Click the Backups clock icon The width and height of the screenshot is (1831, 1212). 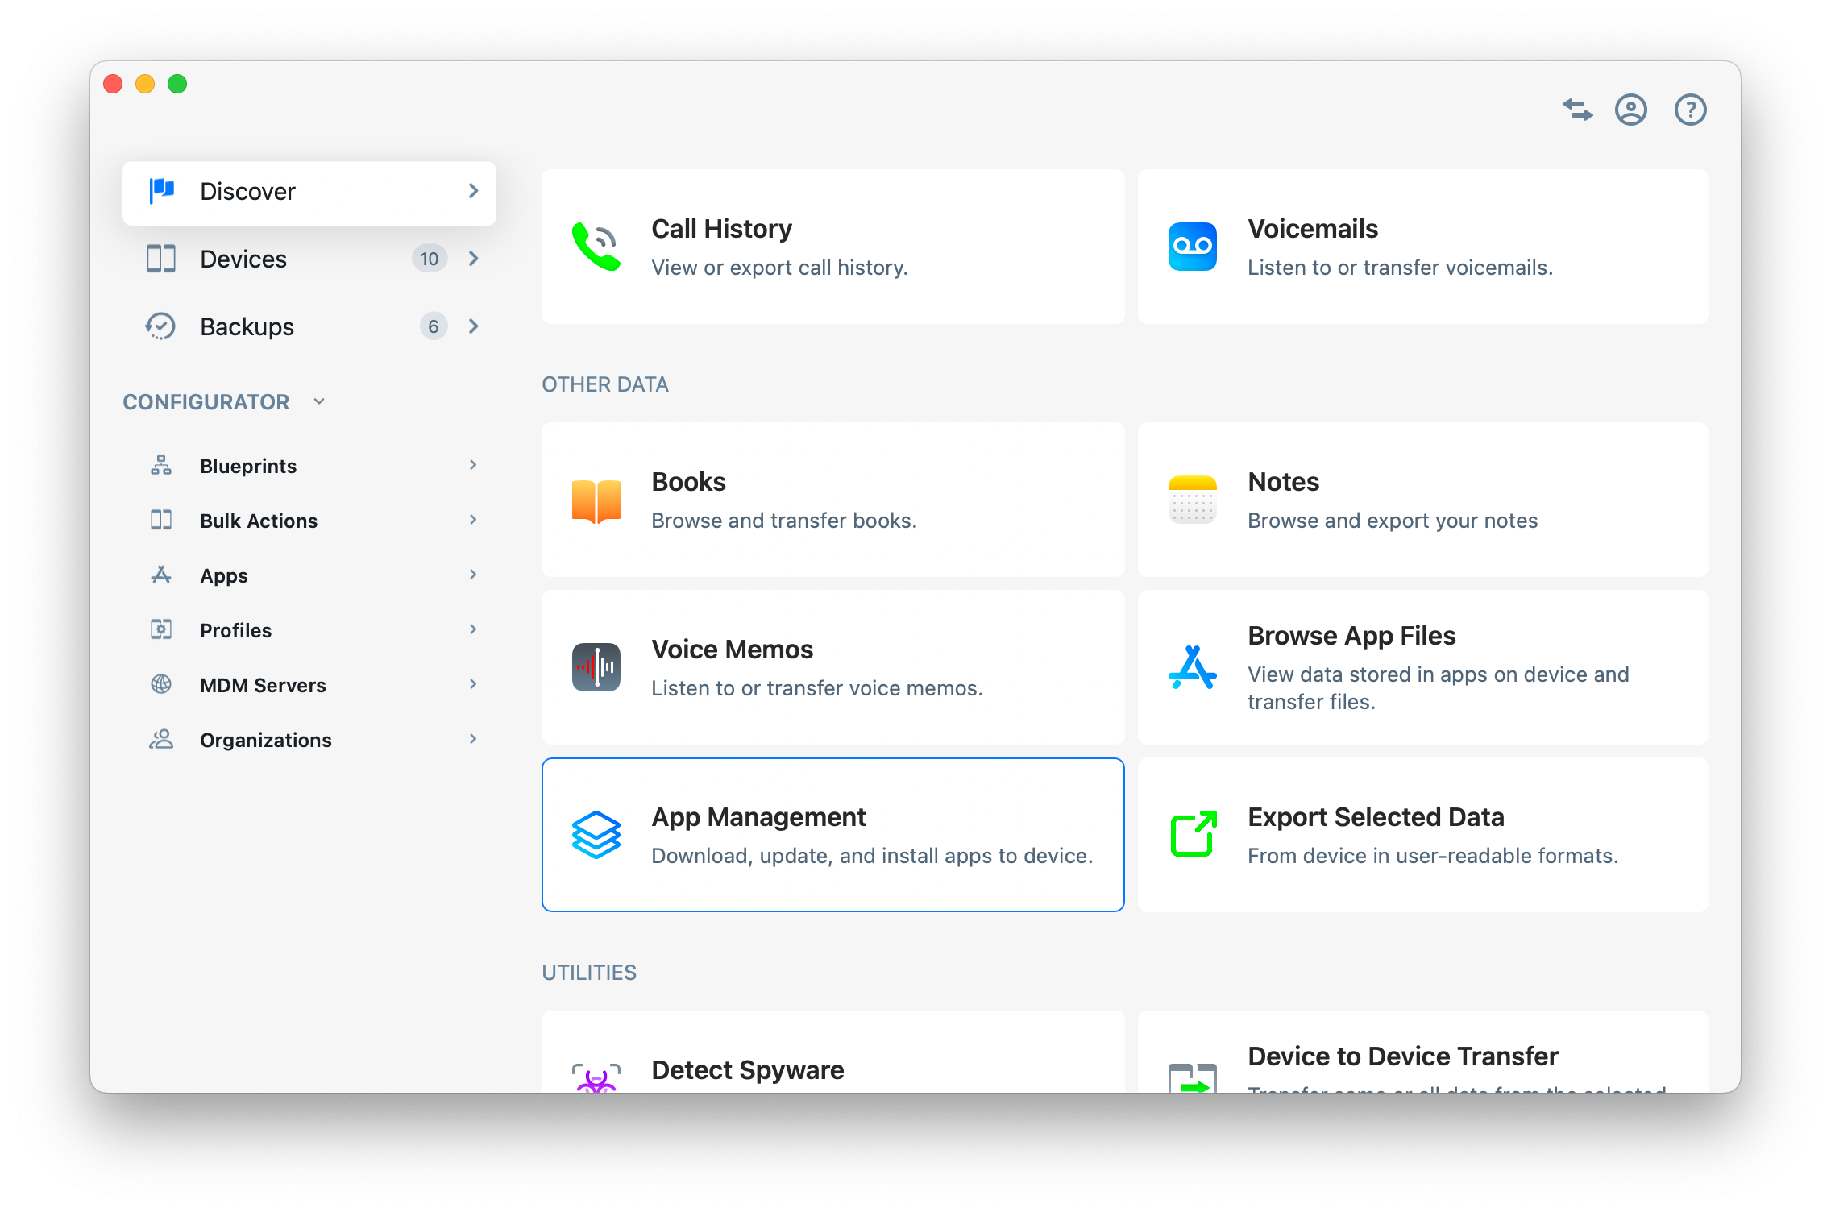click(160, 326)
